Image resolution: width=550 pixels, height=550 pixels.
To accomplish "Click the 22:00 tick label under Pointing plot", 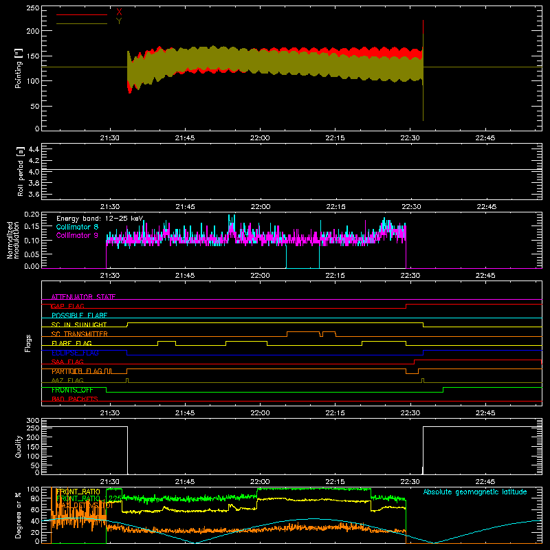I will (260, 138).
